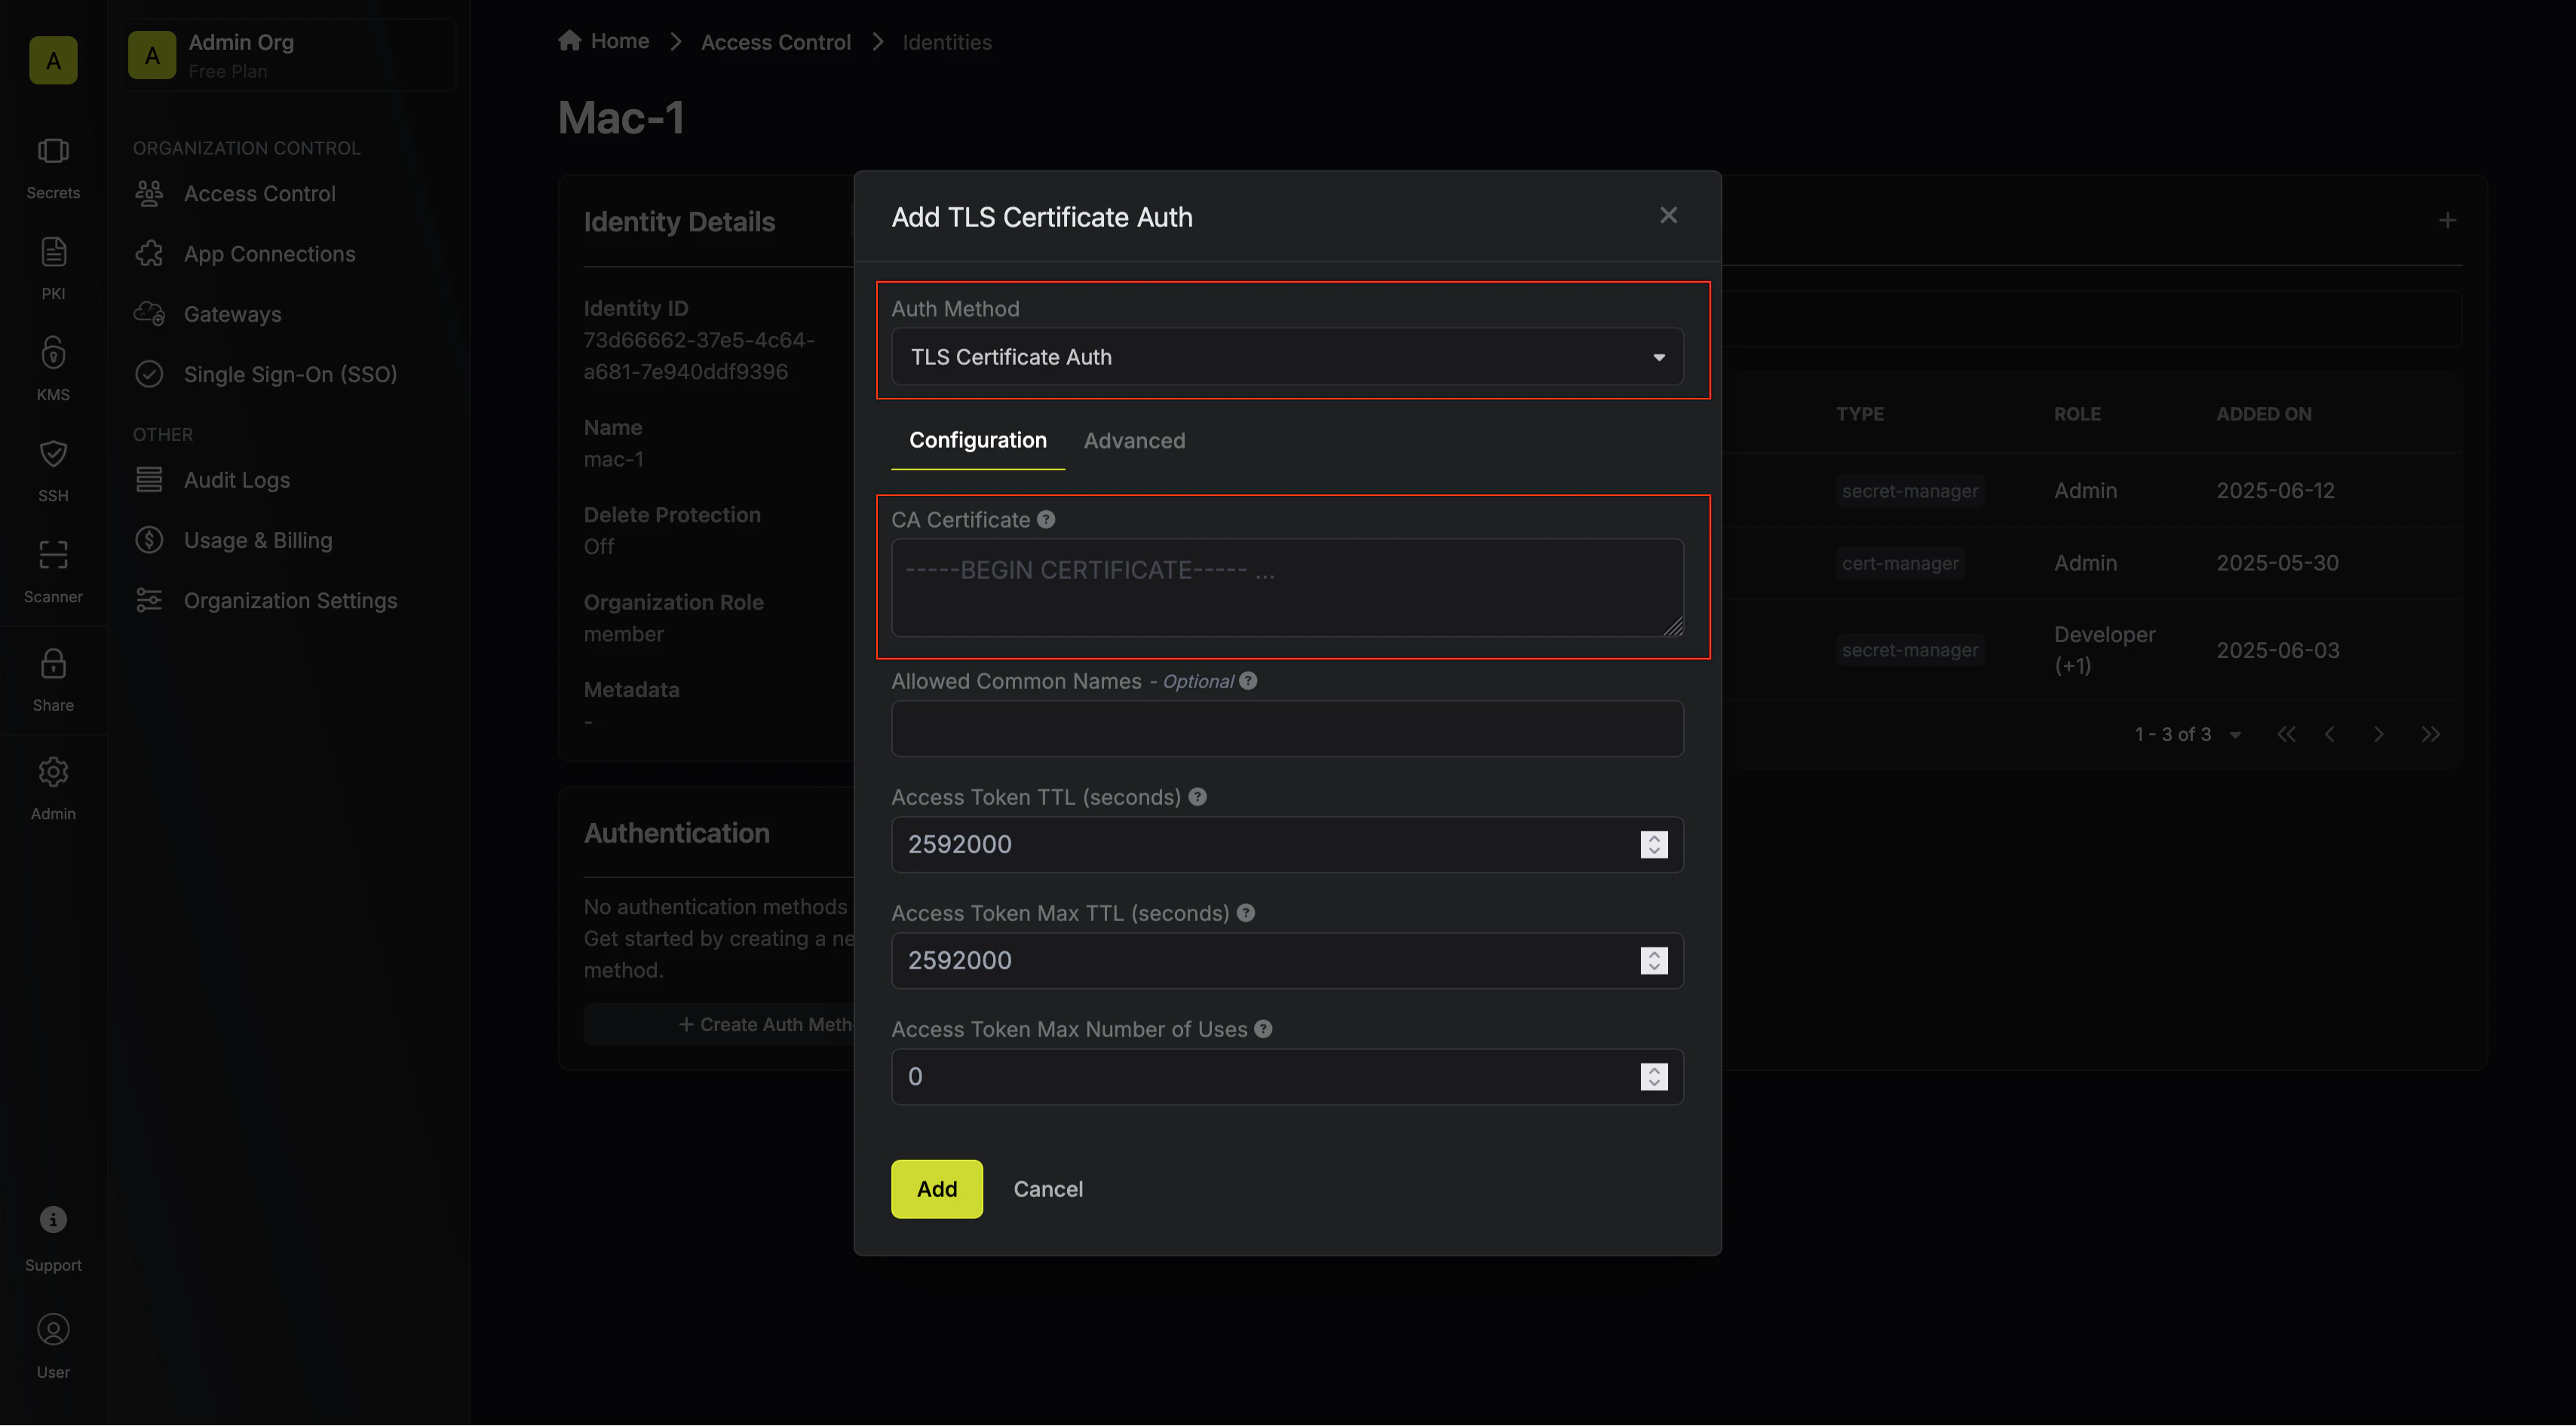Click the plus icon in the right panel

point(2447,220)
